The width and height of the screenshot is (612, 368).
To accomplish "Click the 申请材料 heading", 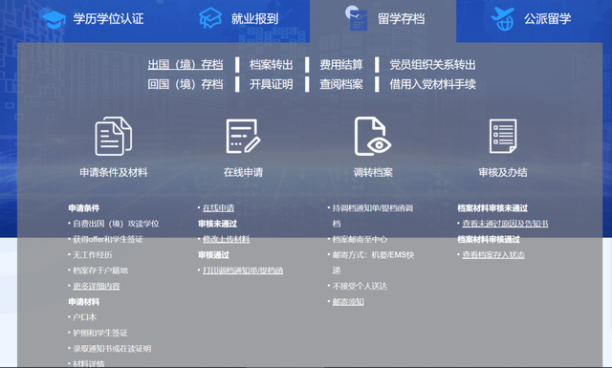I will [x=84, y=302].
